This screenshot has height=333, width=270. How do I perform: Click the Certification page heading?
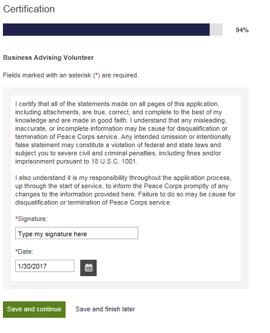click(x=29, y=9)
